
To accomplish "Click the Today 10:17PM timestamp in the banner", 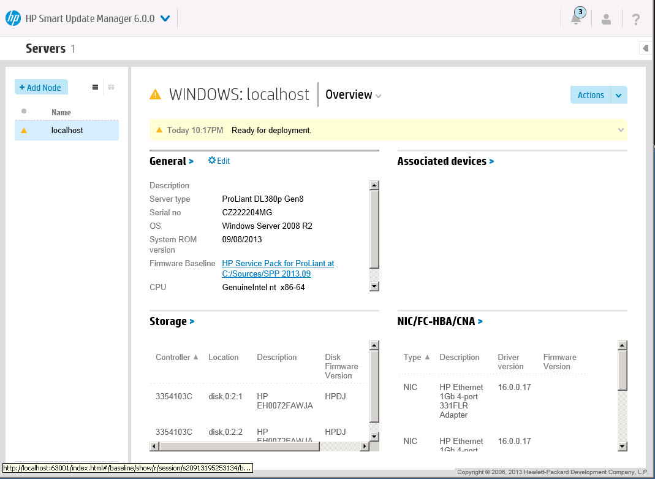I will 195,131.
